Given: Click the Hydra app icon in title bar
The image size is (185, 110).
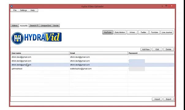Looking at the screenshot, I should (12, 6).
